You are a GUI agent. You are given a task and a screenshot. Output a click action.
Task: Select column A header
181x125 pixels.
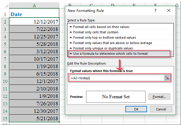(34, 5)
